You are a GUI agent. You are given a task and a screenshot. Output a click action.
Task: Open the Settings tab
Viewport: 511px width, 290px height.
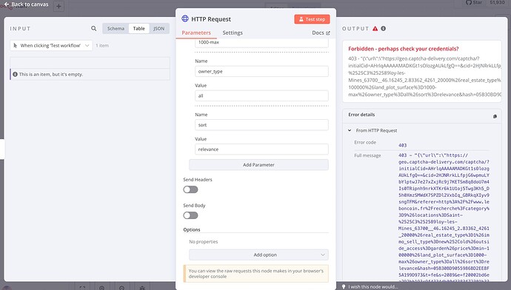click(x=233, y=33)
